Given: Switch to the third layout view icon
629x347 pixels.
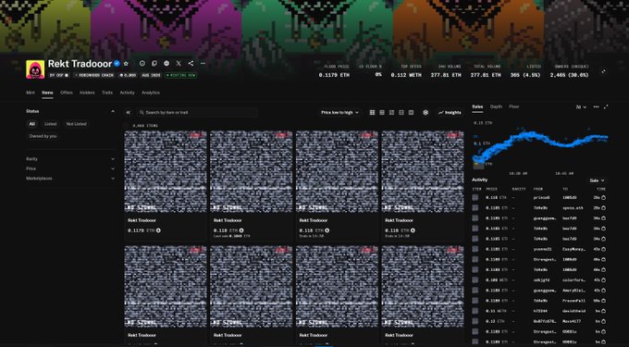Looking at the screenshot, I should 391,113.
